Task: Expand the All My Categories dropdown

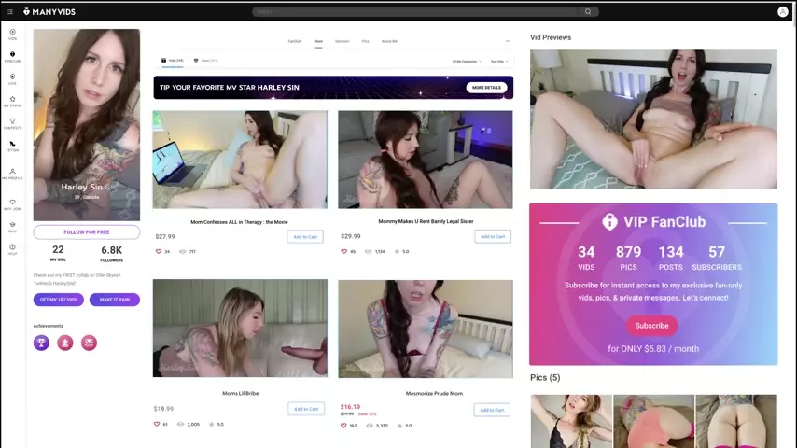Action: 466,61
